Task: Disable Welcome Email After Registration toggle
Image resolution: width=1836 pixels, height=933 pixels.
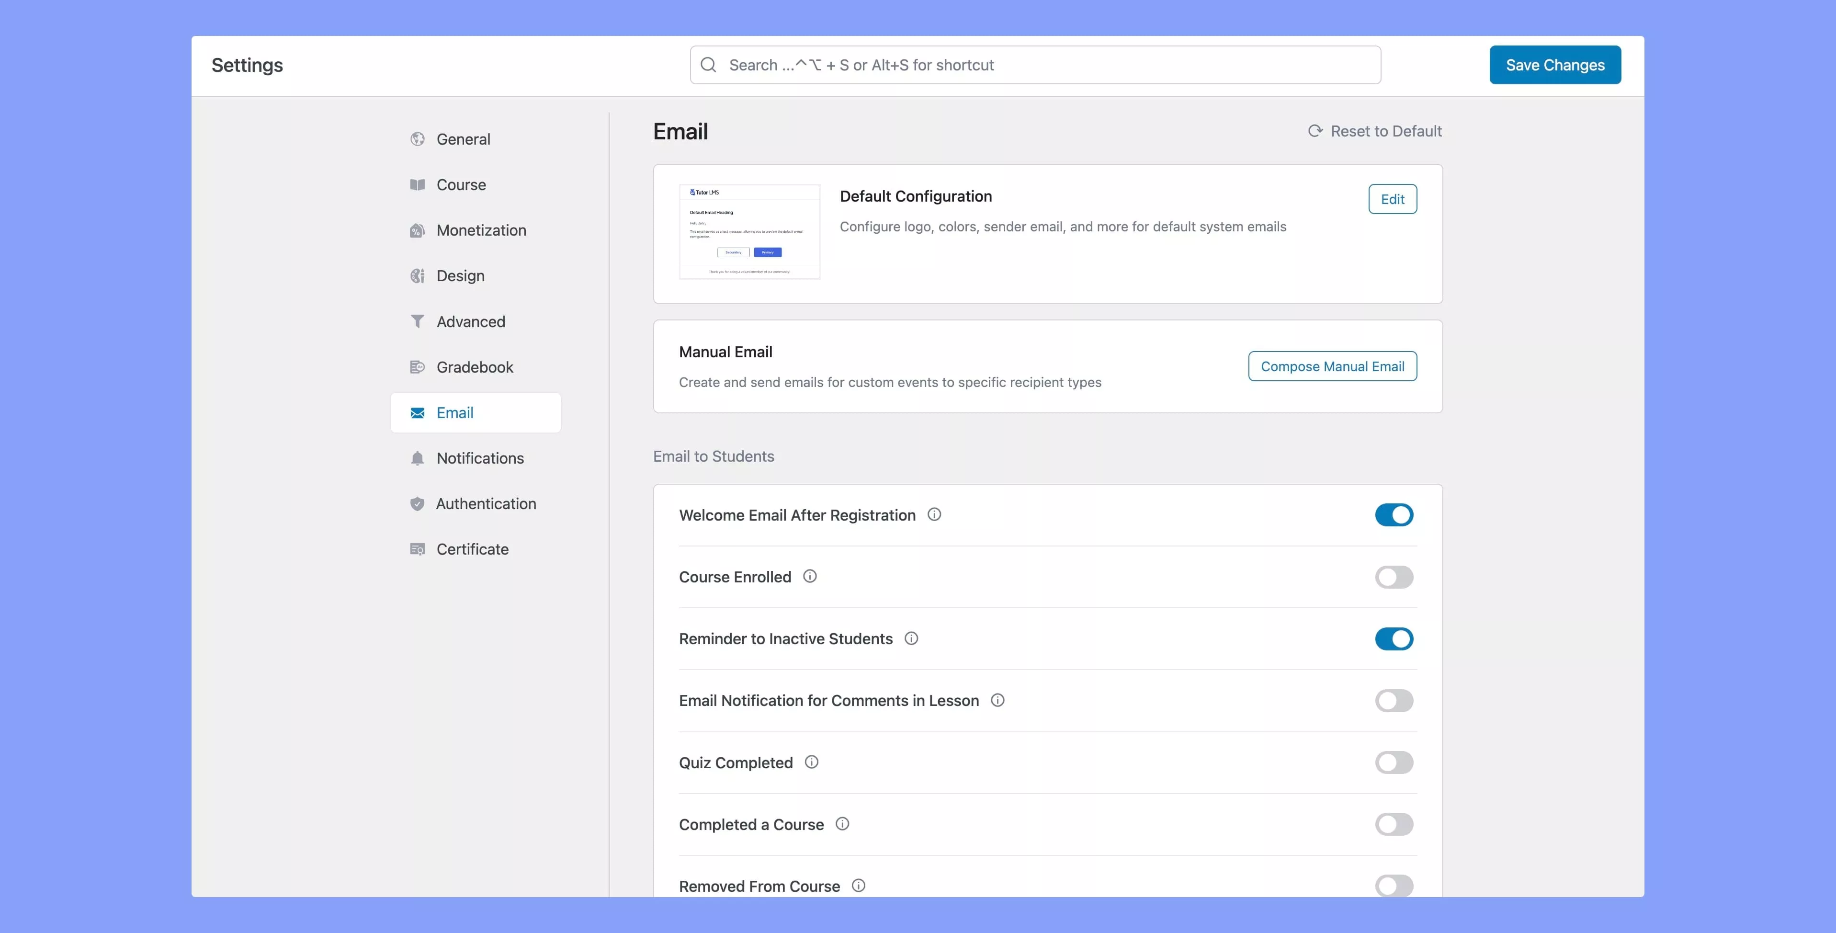Action: click(1394, 514)
